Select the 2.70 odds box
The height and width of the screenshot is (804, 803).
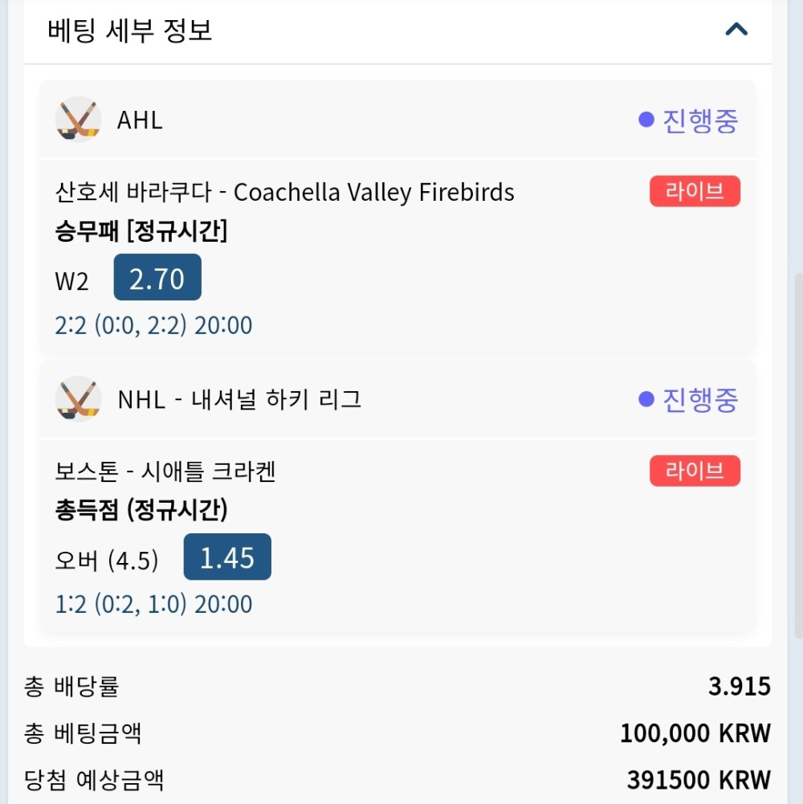[157, 278]
